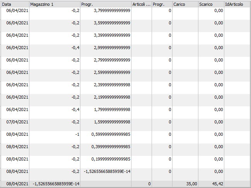Click -0,4 in the 2,99999999999999 row

click(x=55, y=51)
